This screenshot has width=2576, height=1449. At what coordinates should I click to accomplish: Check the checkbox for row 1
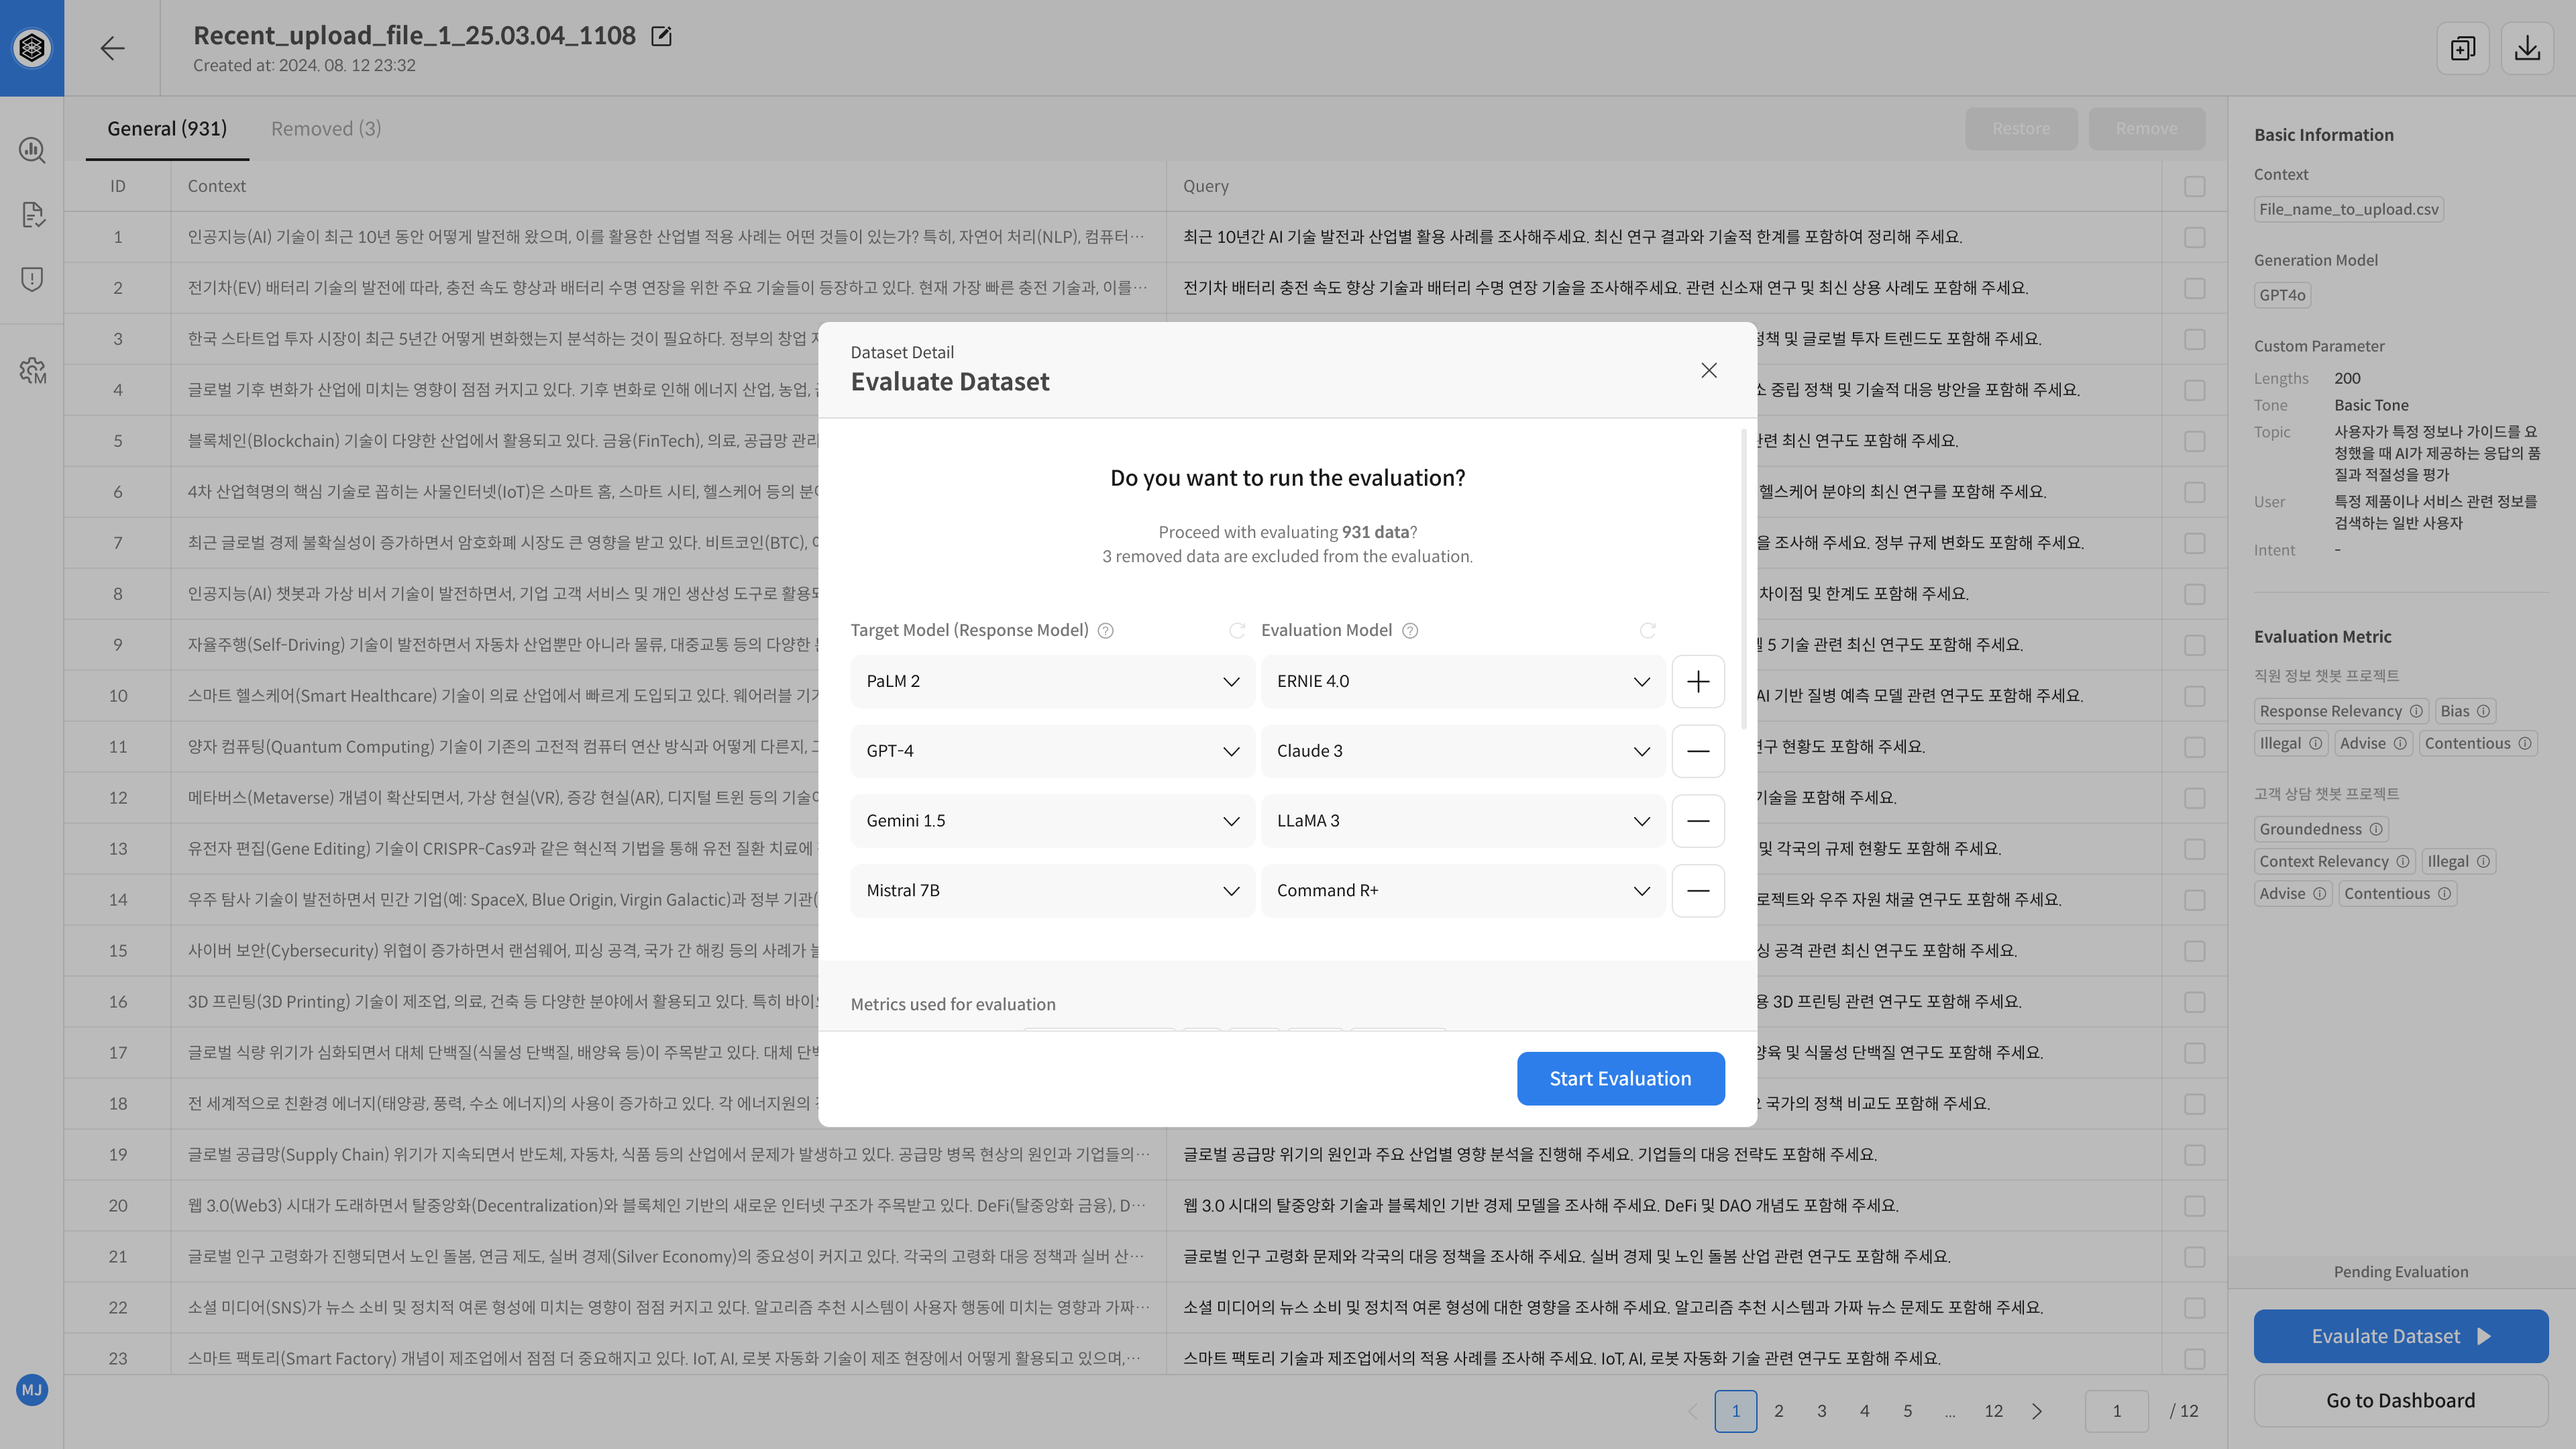[2195, 237]
